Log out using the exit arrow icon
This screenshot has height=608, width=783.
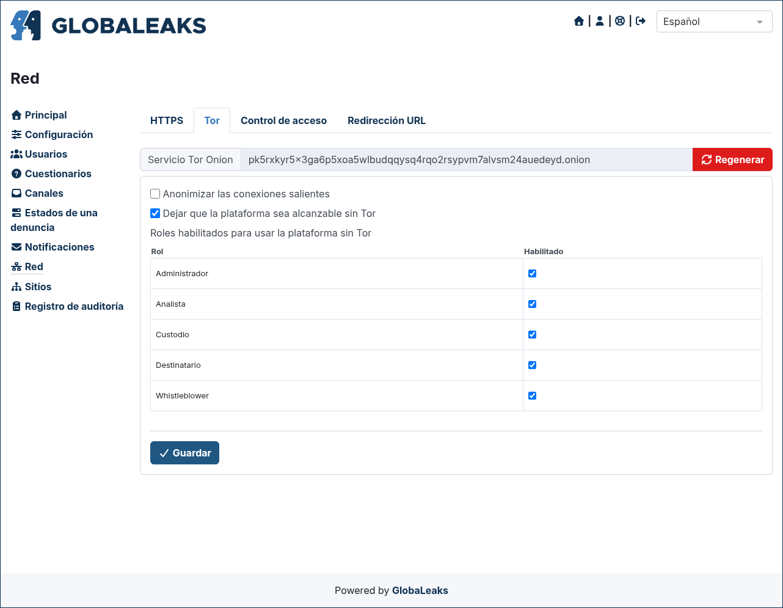[x=641, y=21]
